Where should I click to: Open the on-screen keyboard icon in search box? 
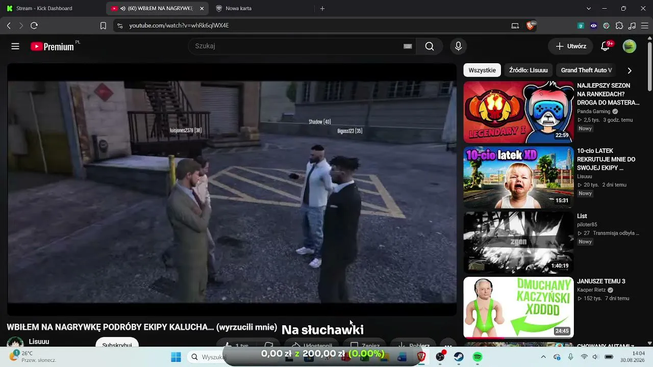(408, 46)
